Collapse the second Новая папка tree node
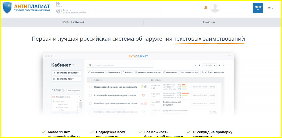 point(57,107)
